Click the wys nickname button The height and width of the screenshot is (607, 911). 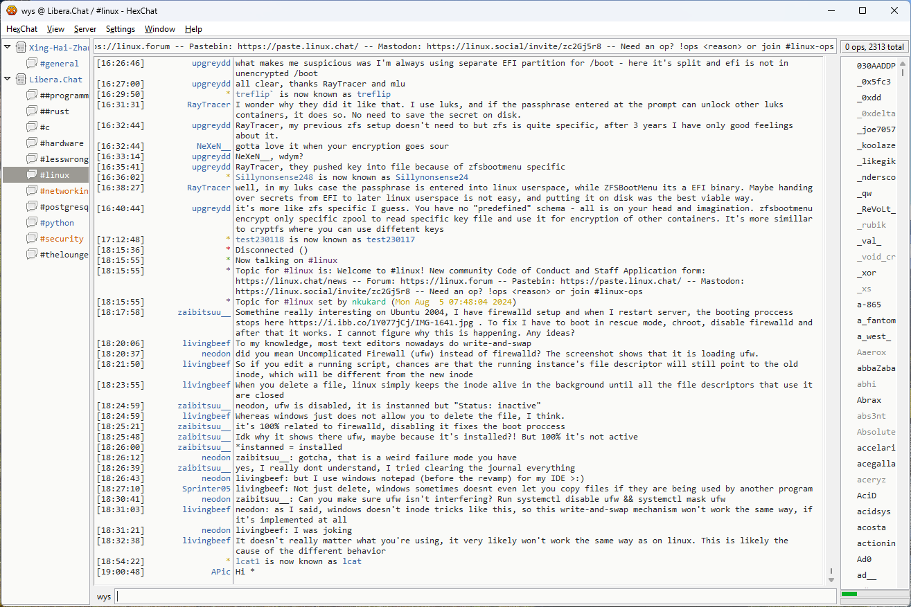pyautogui.click(x=103, y=597)
